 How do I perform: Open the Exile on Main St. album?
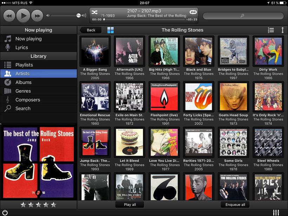pyautogui.click(x=130, y=97)
